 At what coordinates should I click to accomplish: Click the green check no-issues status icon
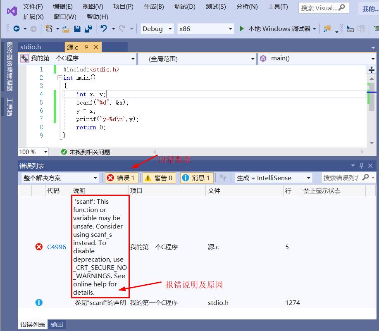pos(64,152)
